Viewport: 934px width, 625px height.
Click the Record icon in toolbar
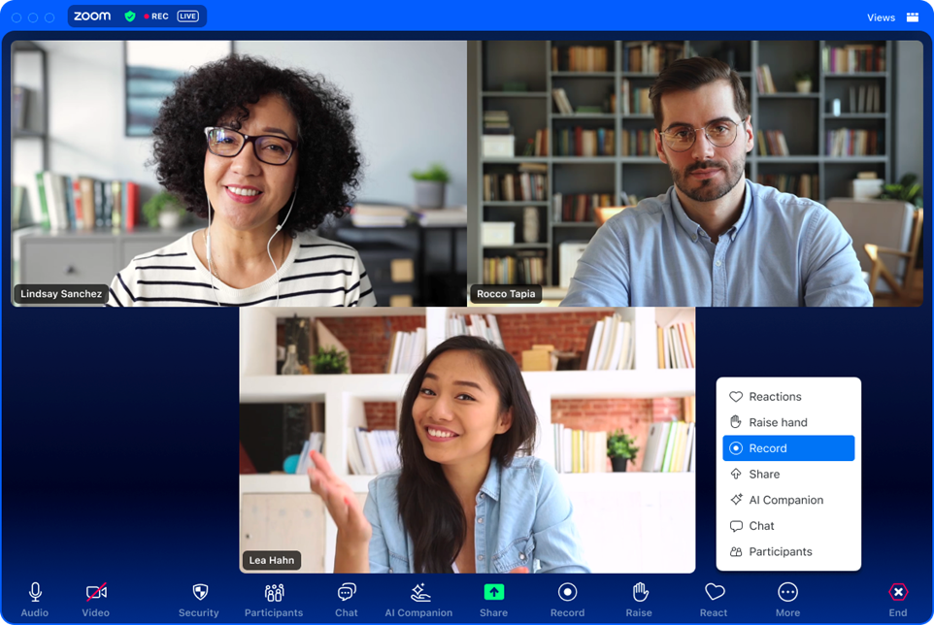tap(568, 592)
